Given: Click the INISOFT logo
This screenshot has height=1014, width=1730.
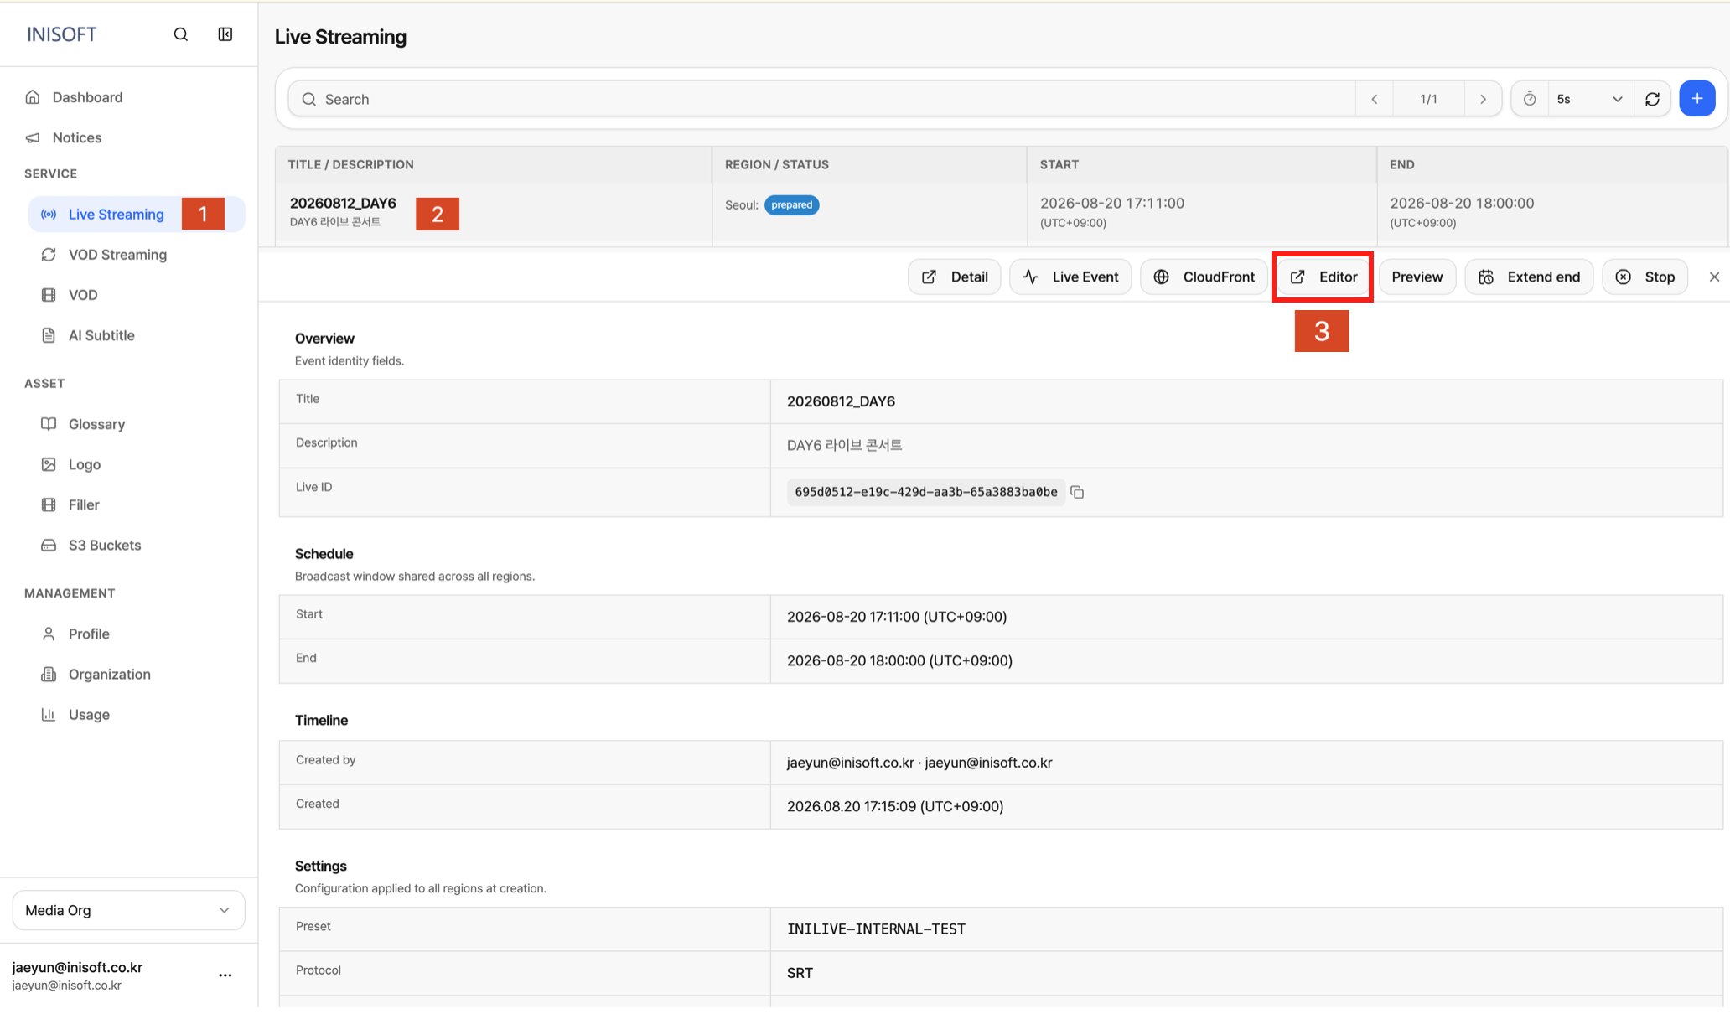Looking at the screenshot, I should click(62, 34).
